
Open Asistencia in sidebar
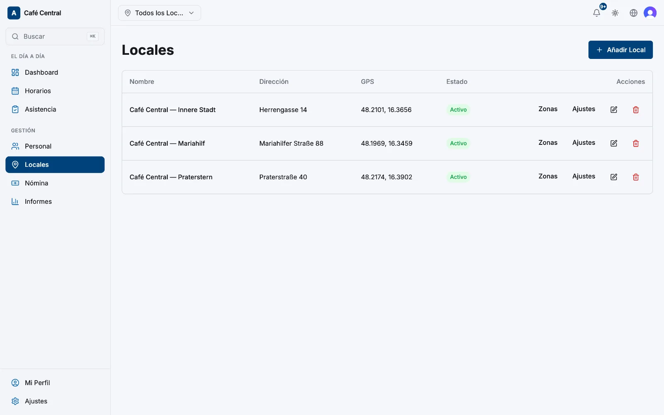click(55, 109)
